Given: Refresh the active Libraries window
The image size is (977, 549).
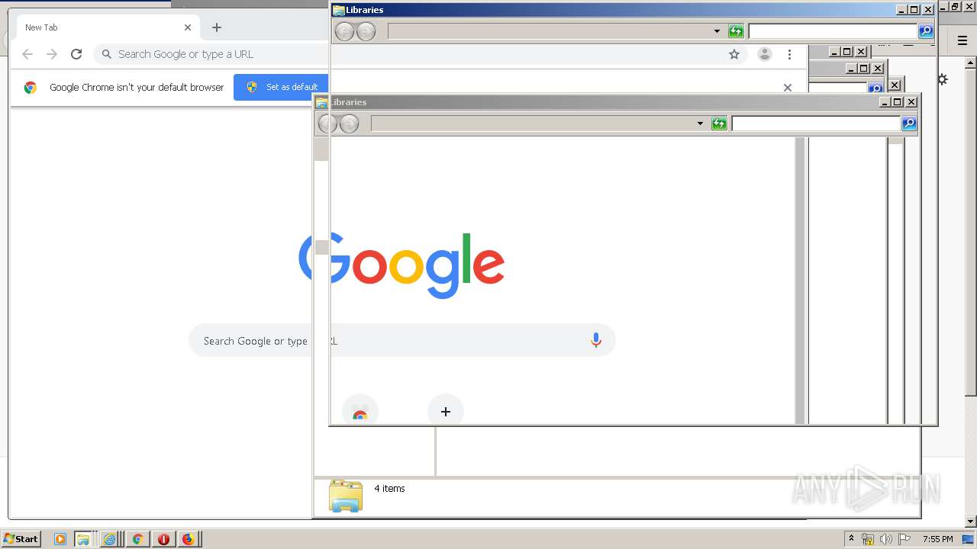Looking at the screenshot, I should (x=736, y=31).
